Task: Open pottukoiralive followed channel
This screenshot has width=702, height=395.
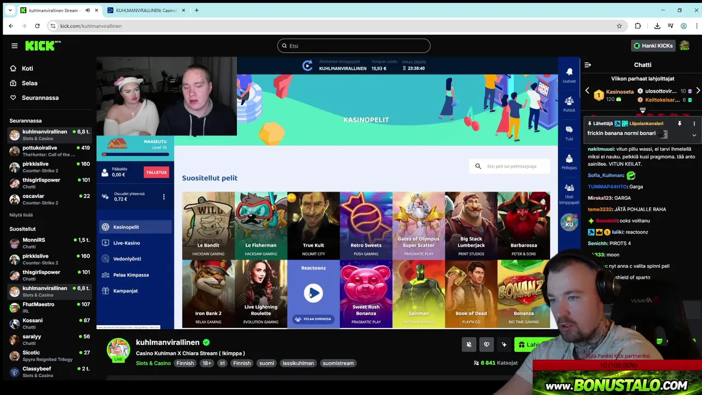Action: click(49, 151)
